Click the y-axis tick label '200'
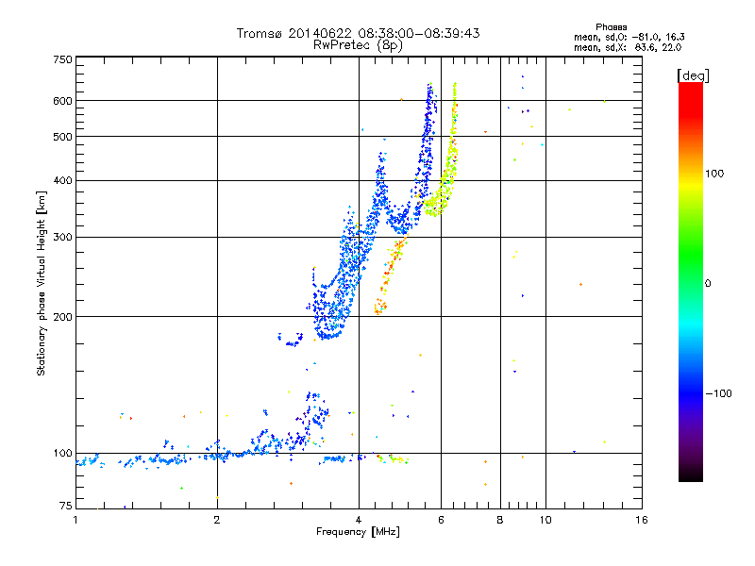The image size is (755, 566). (x=62, y=317)
